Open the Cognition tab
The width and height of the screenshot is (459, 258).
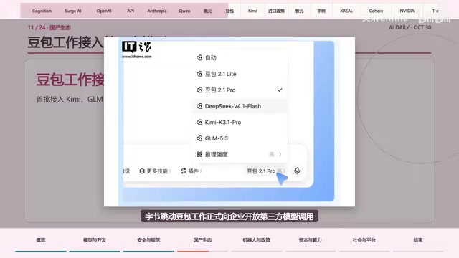(42, 11)
